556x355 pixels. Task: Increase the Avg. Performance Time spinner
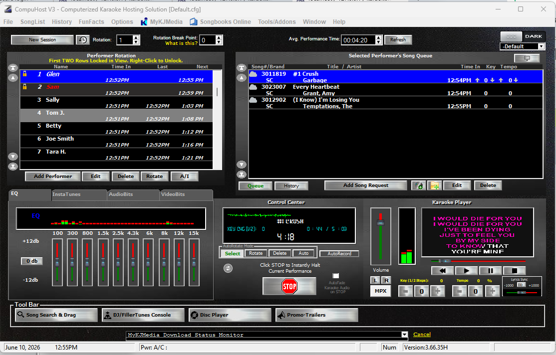pos(378,37)
